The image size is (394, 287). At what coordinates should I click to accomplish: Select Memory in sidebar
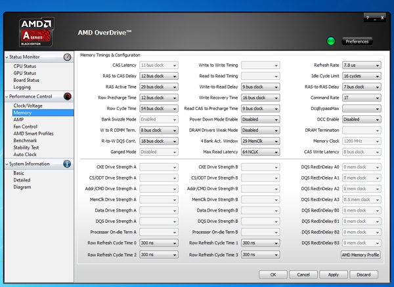pyautogui.click(x=43, y=113)
